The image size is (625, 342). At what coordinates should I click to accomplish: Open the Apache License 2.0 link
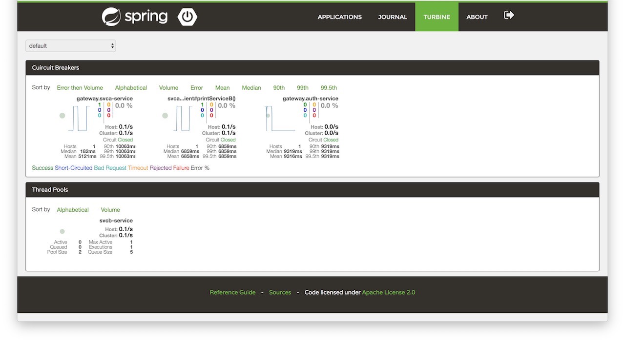pos(389,292)
